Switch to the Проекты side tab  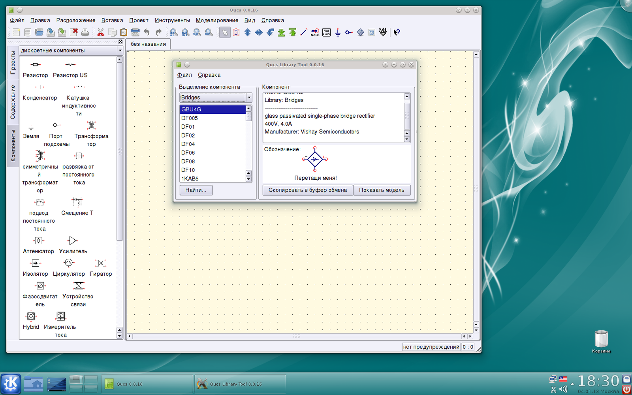click(13, 62)
